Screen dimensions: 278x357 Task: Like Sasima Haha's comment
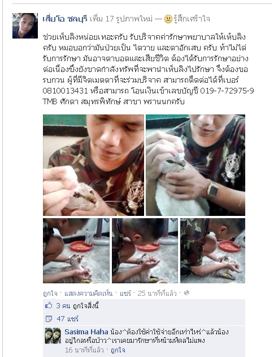(x=118, y=350)
